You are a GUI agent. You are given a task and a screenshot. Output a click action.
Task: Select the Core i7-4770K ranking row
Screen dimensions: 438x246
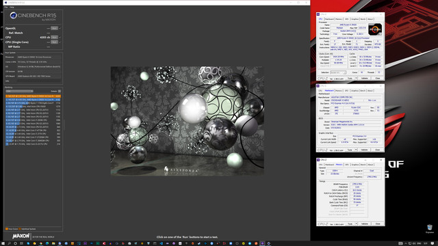tap(33, 131)
